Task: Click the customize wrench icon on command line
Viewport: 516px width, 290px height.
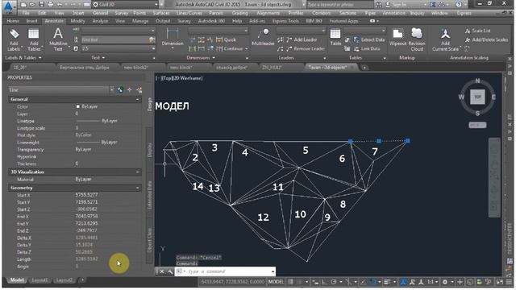Action: pos(170,271)
